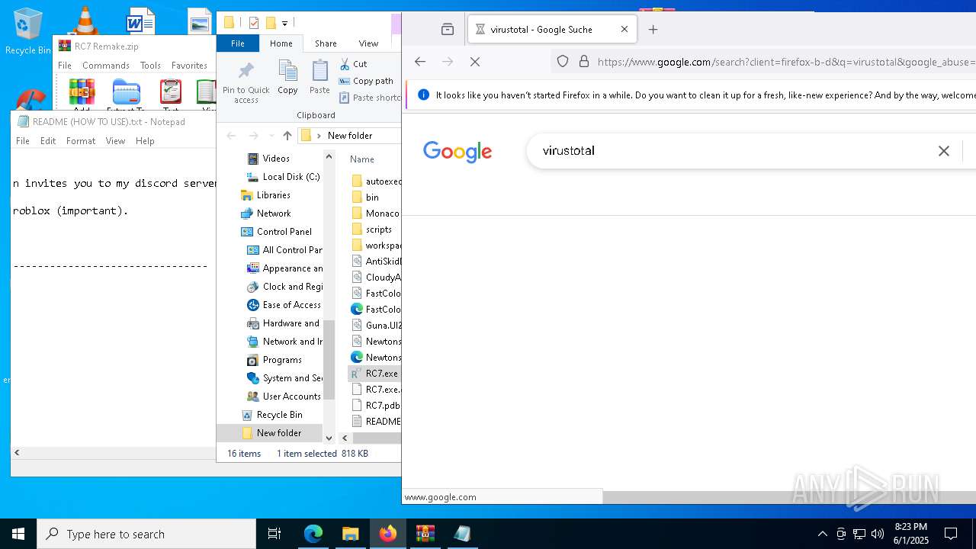
Task: Select the bin folder
Action: click(x=372, y=197)
